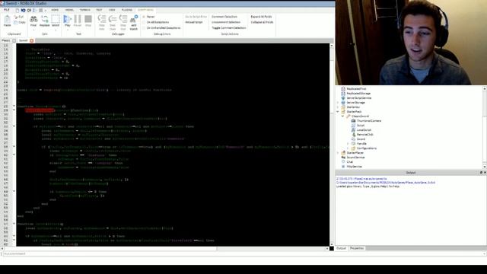
Task: Undock the Output panel
Action: pos(481,173)
